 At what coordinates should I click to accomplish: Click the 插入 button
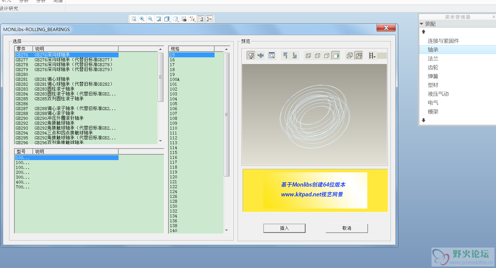tap(284, 228)
